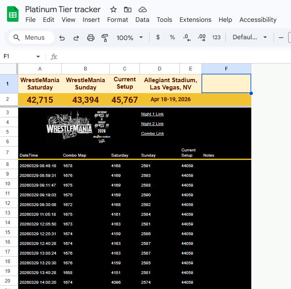Open the Help menu
Image resolution: width=291 pixels, height=289 pixels.
pyautogui.click(x=225, y=20)
